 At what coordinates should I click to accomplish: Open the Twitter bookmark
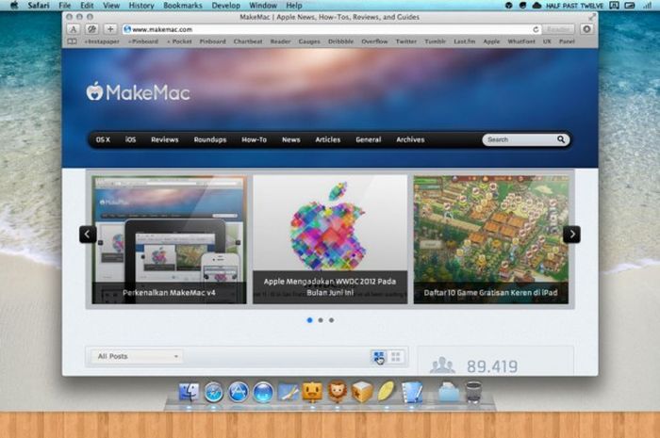pyautogui.click(x=406, y=41)
